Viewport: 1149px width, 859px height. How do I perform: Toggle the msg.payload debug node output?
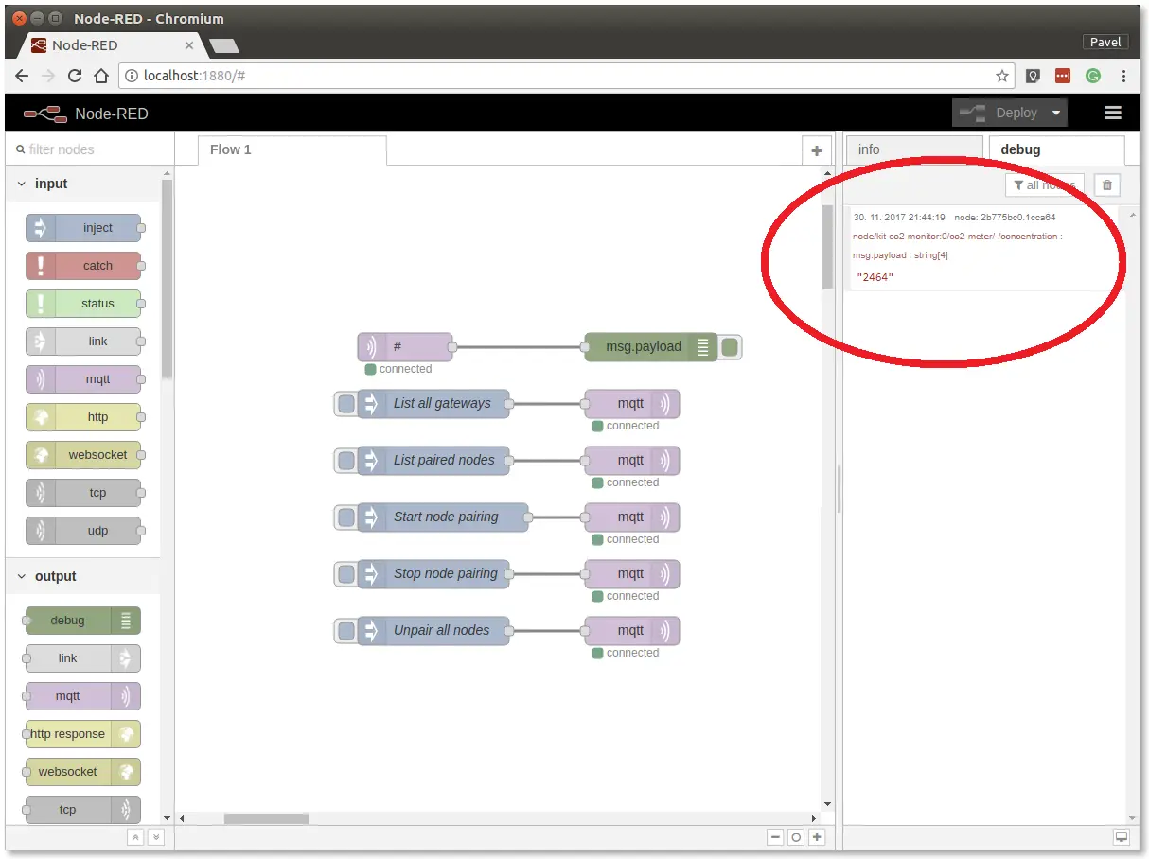730,347
